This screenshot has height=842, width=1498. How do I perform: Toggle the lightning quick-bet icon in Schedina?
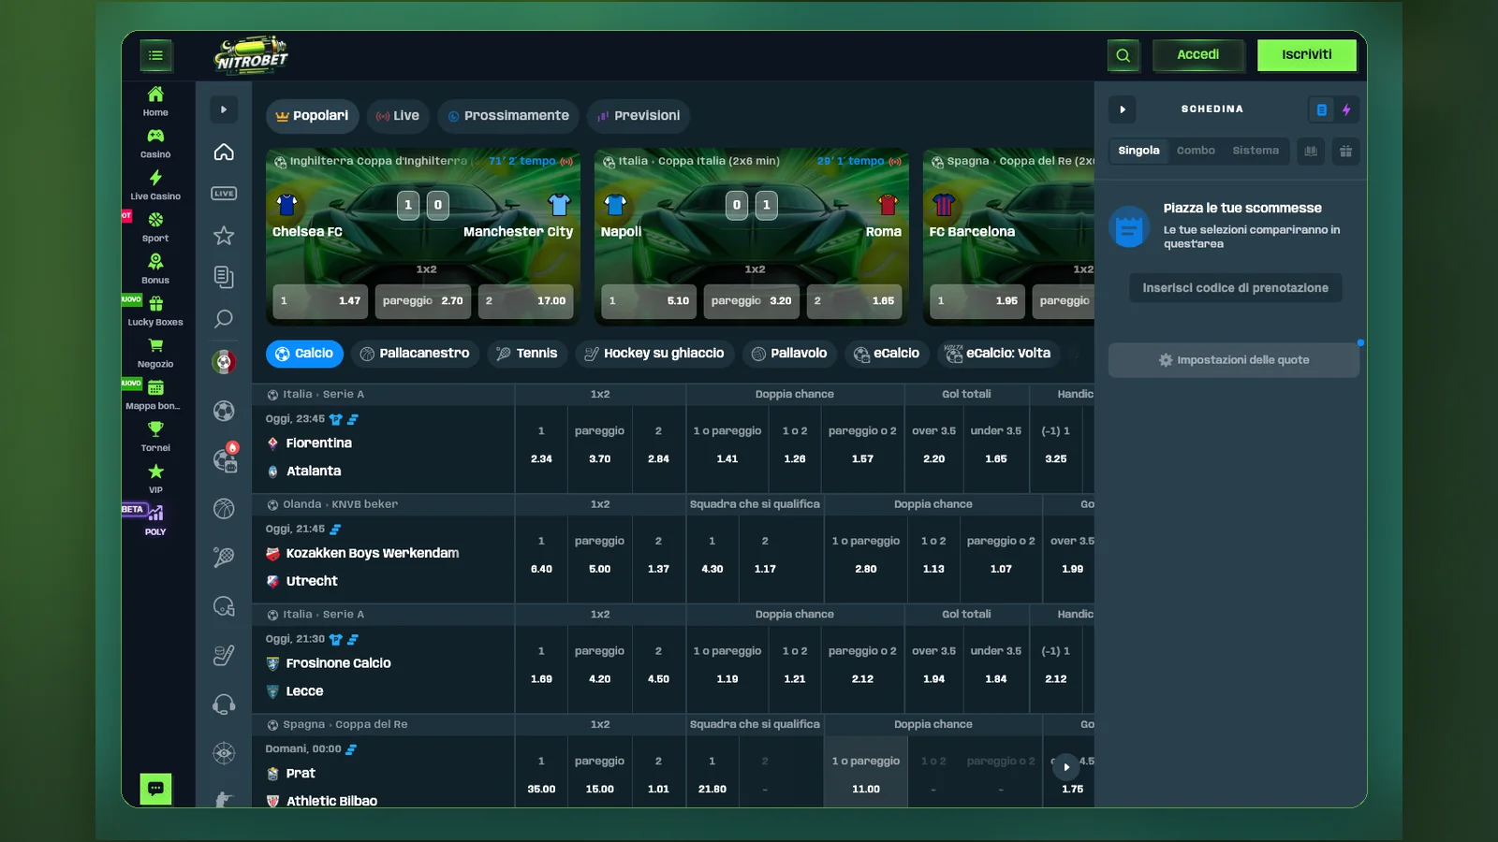tap(1346, 109)
